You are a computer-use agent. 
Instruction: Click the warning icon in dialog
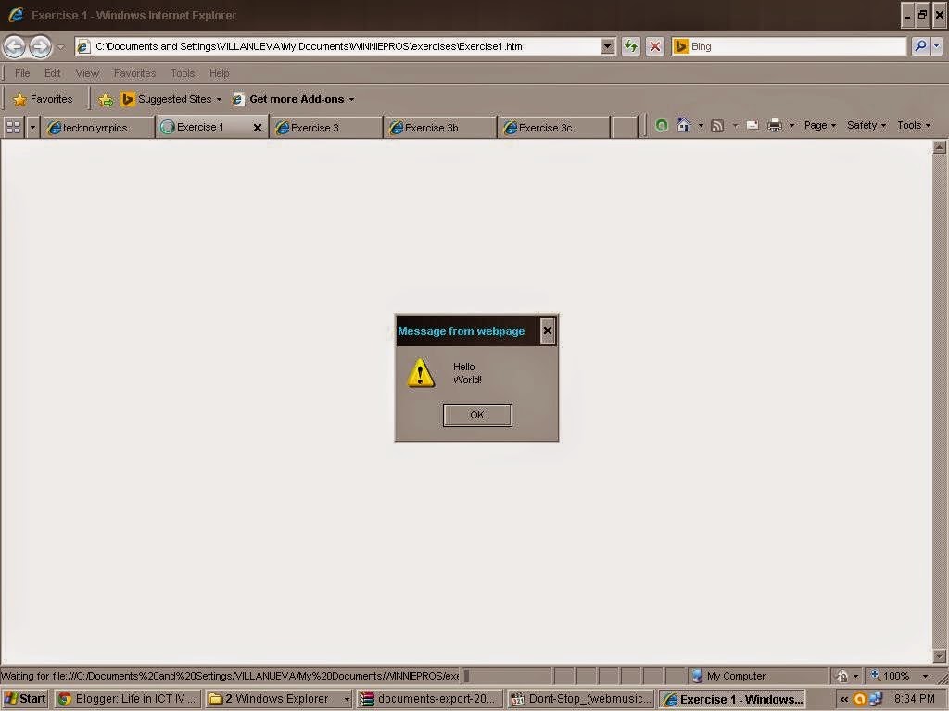click(x=421, y=372)
